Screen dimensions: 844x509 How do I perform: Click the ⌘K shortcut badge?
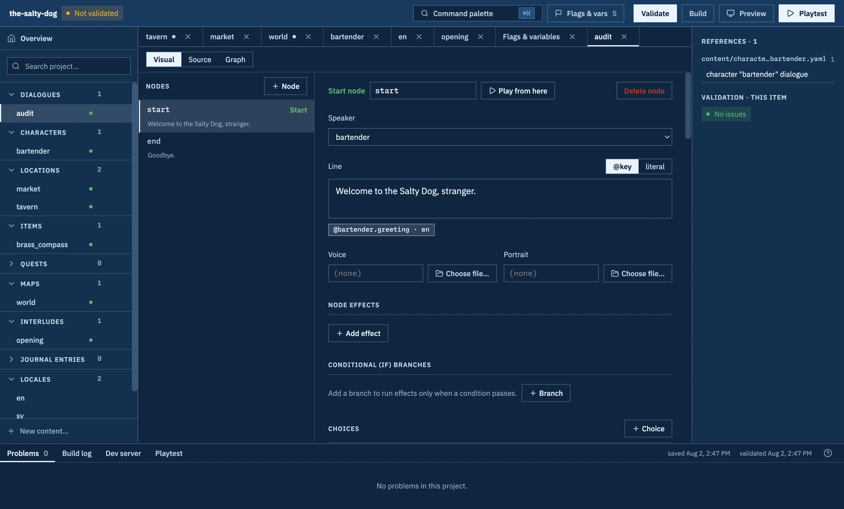coord(526,13)
